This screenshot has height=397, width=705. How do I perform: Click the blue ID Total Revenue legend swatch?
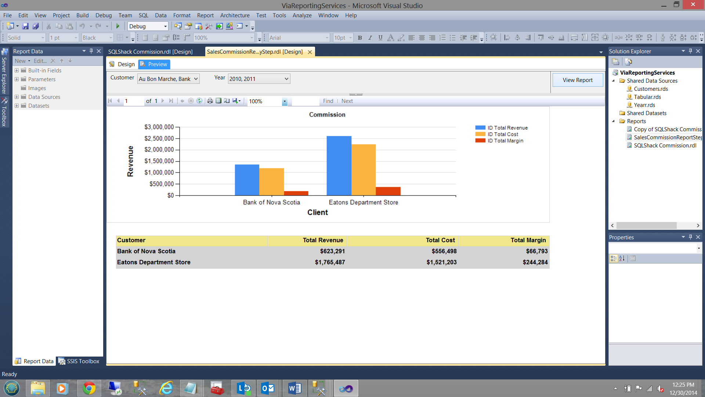[480, 128]
